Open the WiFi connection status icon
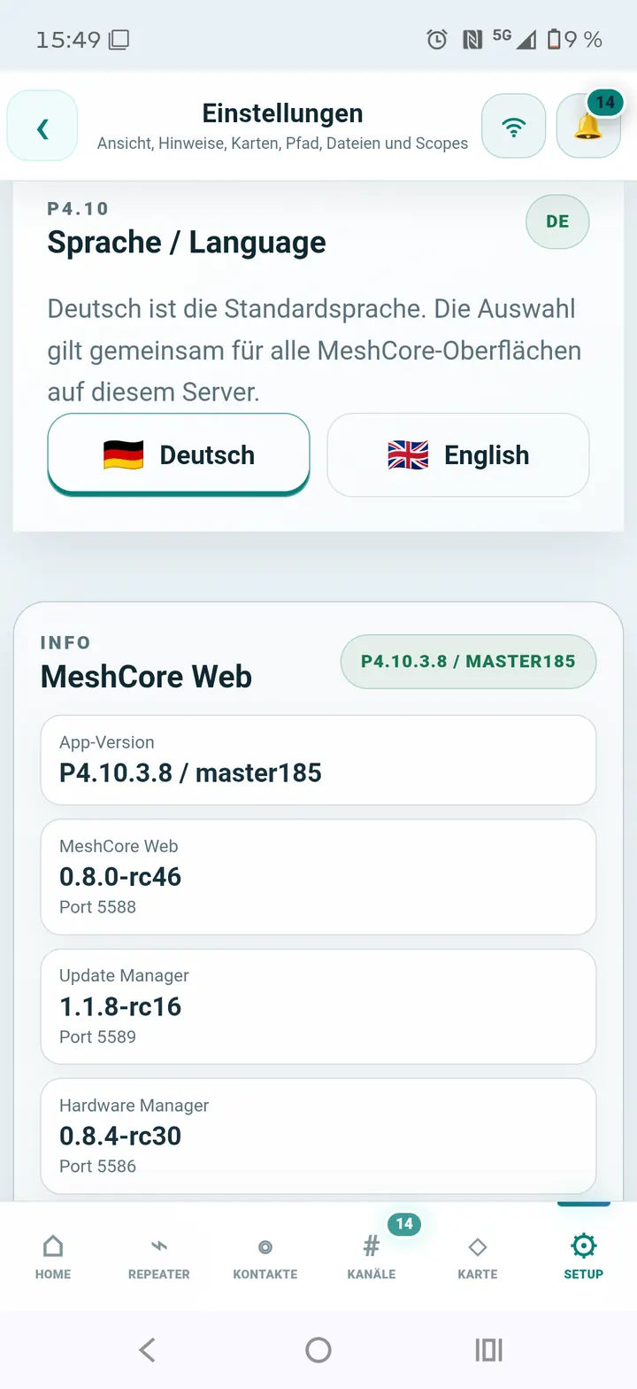Screen dimensions: 637x1389 pos(513,126)
